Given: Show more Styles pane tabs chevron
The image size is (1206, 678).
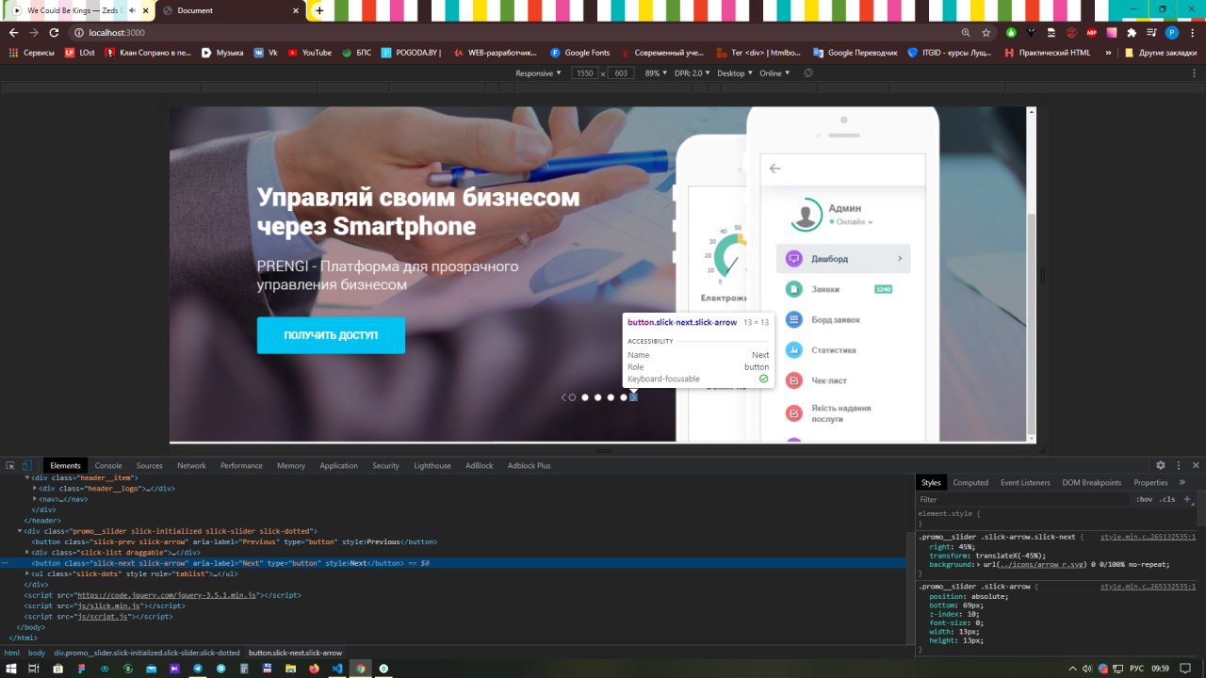Looking at the screenshot, I should tap(1182, 482).
